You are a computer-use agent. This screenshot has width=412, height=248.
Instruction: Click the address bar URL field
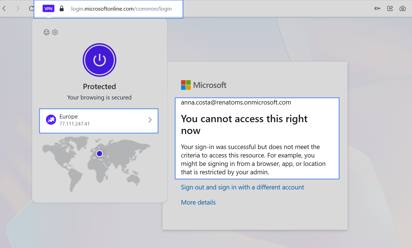point(121,9)
